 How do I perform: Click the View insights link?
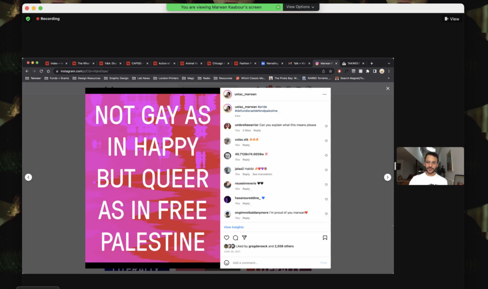click(234, 227)
